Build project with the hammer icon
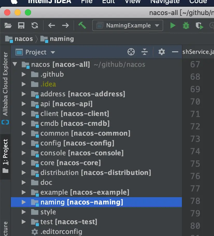 82,25
